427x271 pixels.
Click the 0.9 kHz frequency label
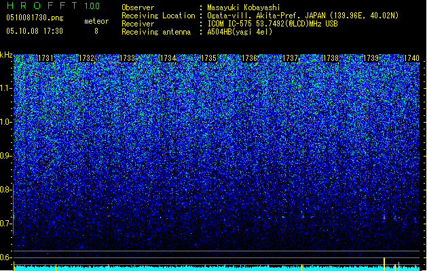tap(6, 156)
